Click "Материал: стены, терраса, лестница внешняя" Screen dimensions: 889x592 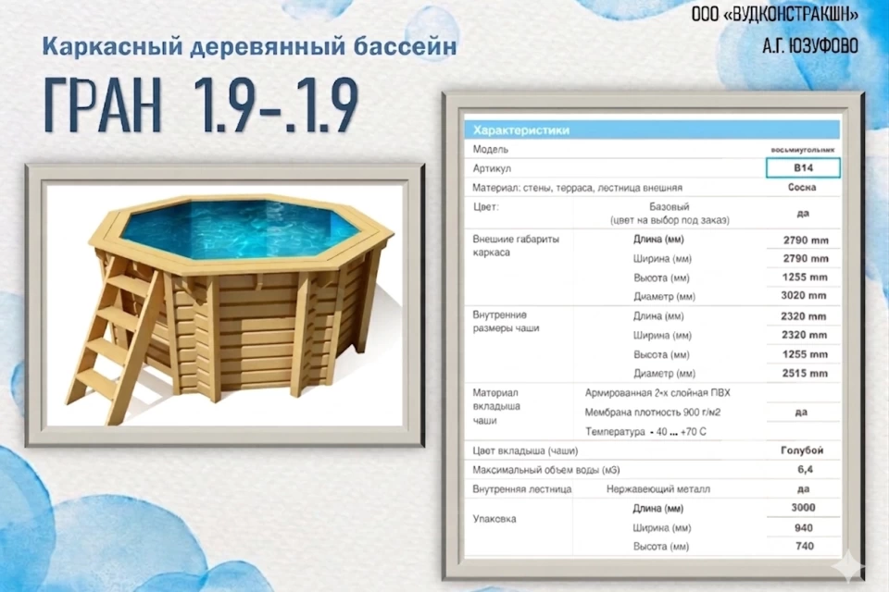(x=577, y=188)
